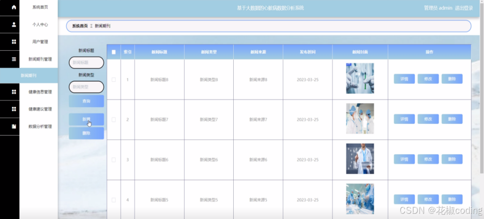The image size is (484, 219).
Task: Check the row 2 checkbox
Action: 114,119
